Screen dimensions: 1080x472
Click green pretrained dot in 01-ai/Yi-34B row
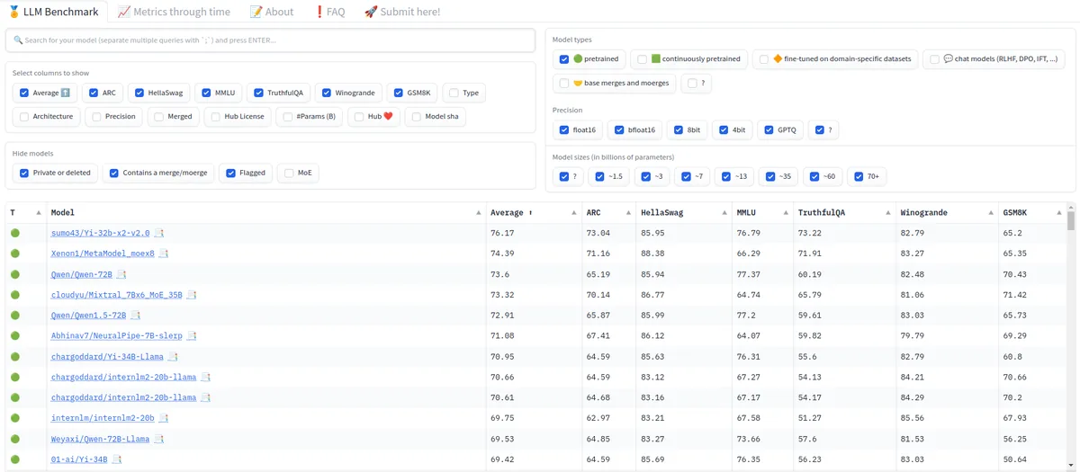[x=14, y=459]
